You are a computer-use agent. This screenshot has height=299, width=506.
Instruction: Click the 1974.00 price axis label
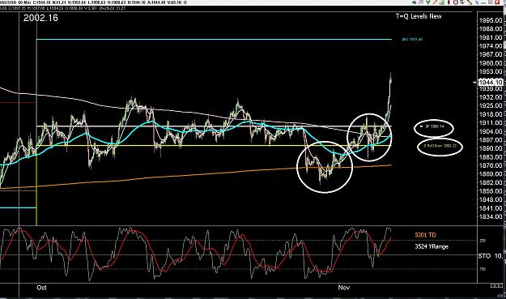(x=491, y=46)
